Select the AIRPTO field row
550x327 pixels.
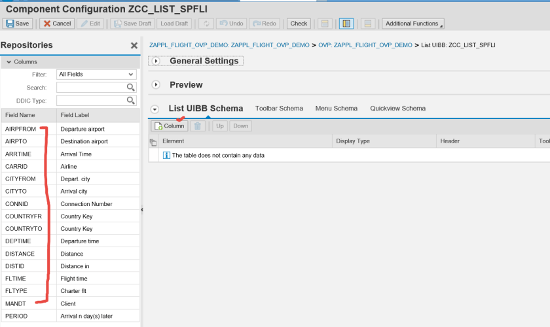(71, 141)
